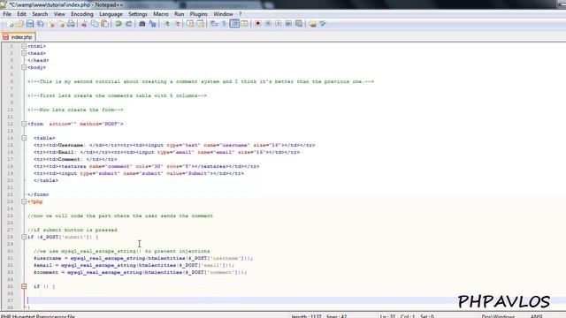Click the textarea name="comment" code line
The image size is (566, 318).
(x=147, y=166)
